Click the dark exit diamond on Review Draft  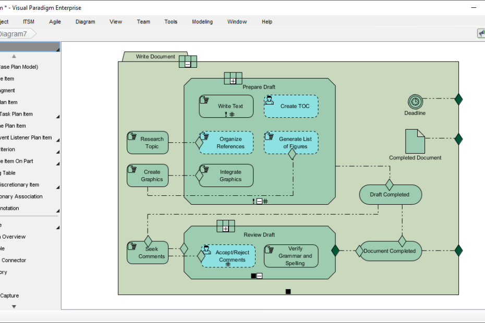335,251
